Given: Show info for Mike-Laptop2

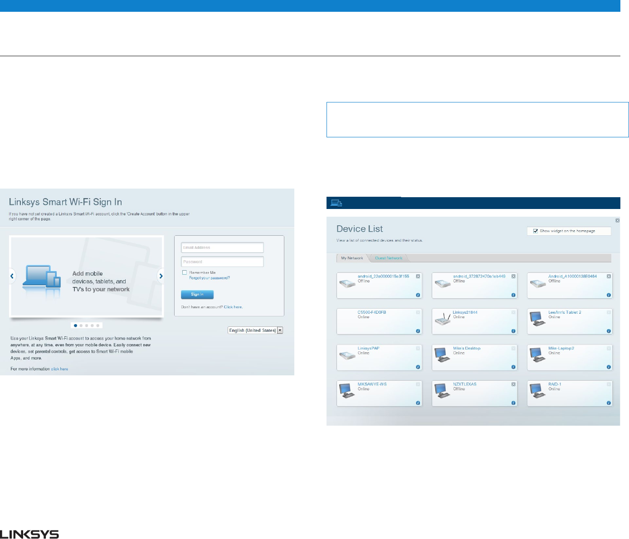Looking at the screenshot, I should (x=609, y=367).
